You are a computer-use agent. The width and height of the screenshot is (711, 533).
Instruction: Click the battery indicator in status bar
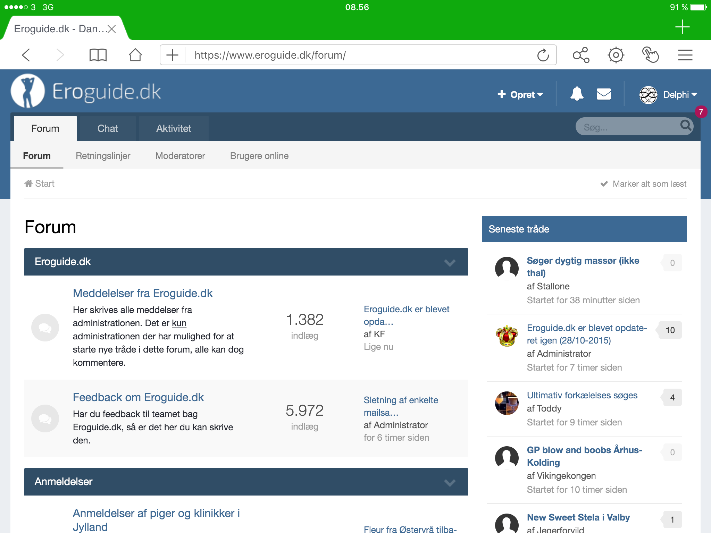pyautogui.click(x=699, y=7)
